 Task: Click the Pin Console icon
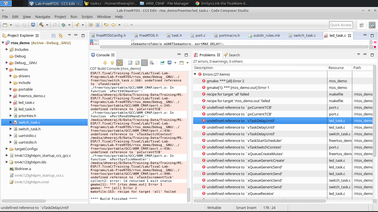(162, 63)
